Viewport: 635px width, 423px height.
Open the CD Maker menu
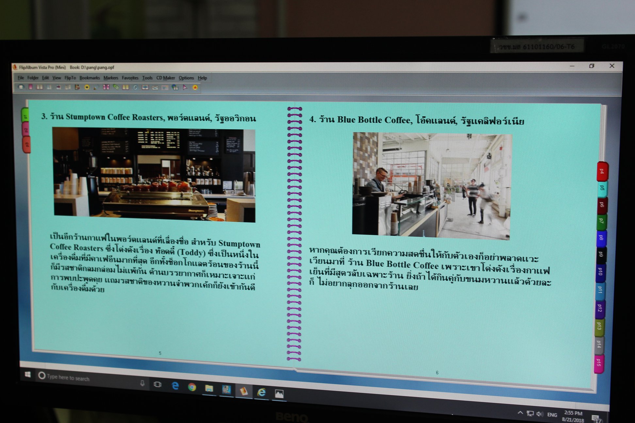[165, 78]
